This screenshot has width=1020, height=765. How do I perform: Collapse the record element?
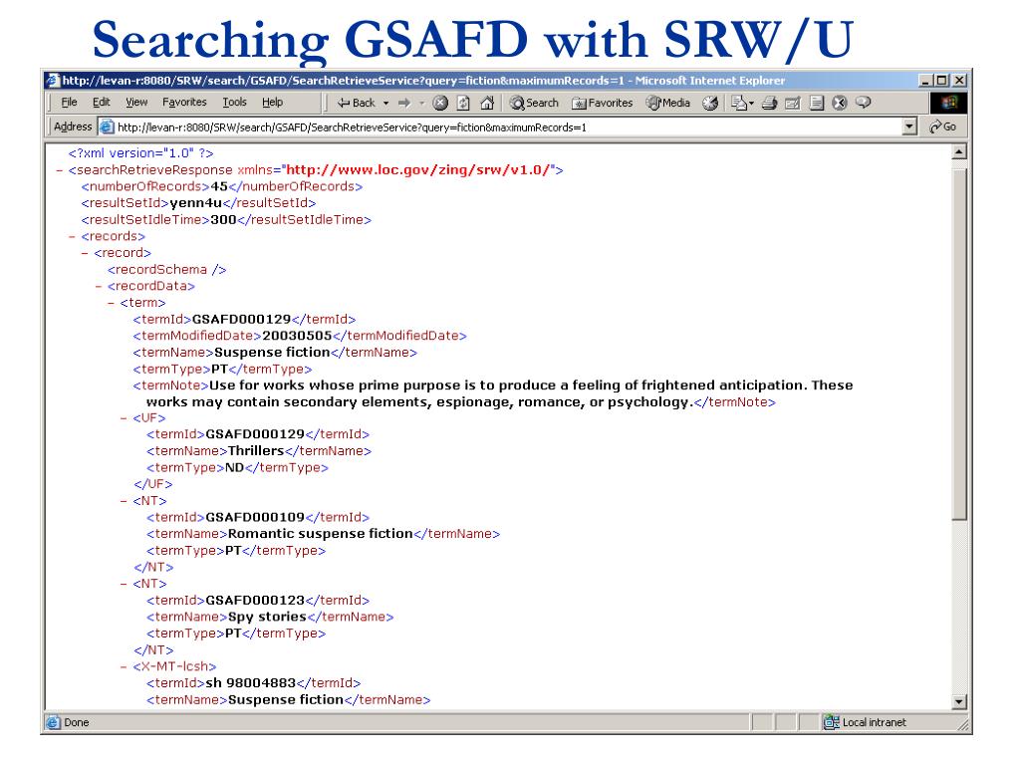click(x=86, y=253)
